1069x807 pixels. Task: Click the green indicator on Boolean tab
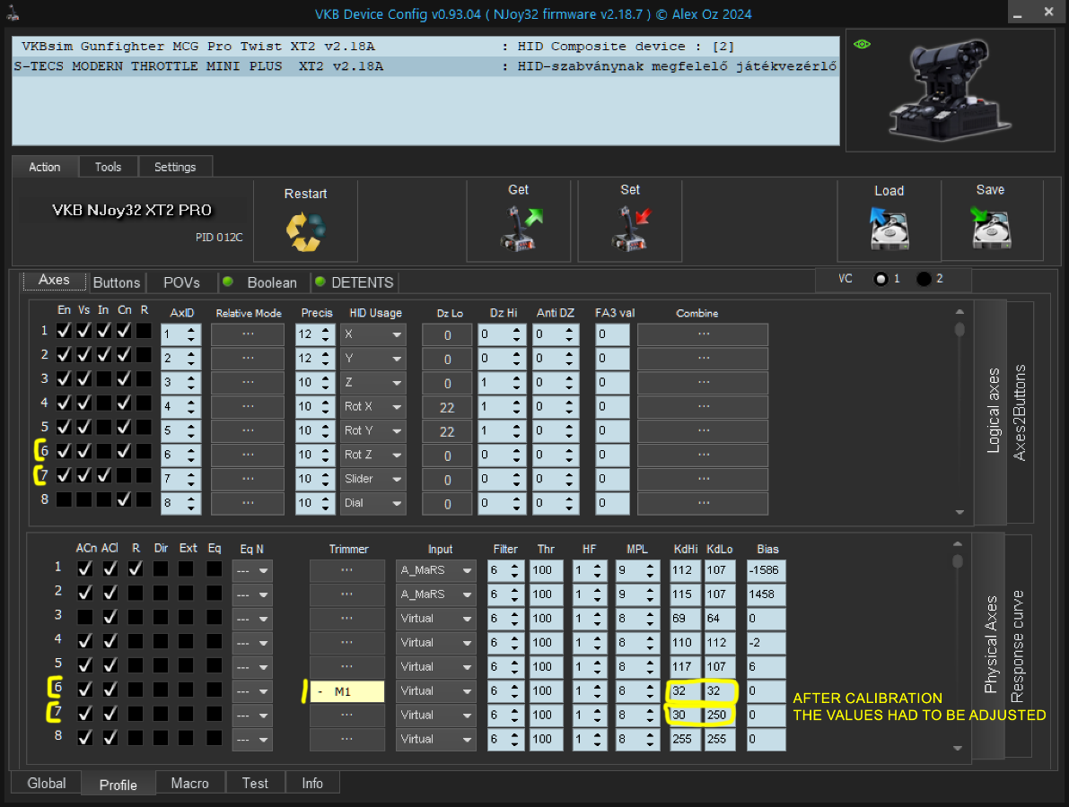tap(228, 282)
